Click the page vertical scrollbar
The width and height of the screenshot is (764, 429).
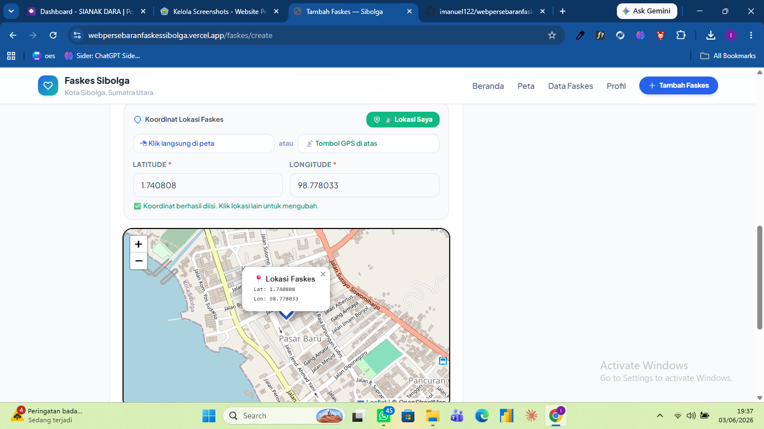(760, 278)
